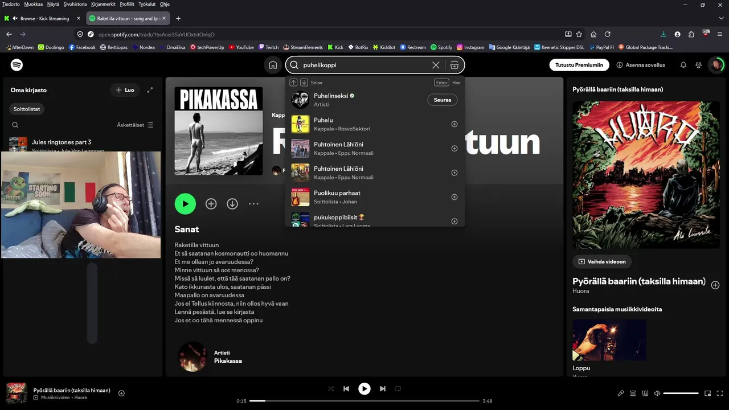The width and height of the screenshot is (729, 410).
Task: Open the Instagram bookmark
Action: tap(470, 47)
